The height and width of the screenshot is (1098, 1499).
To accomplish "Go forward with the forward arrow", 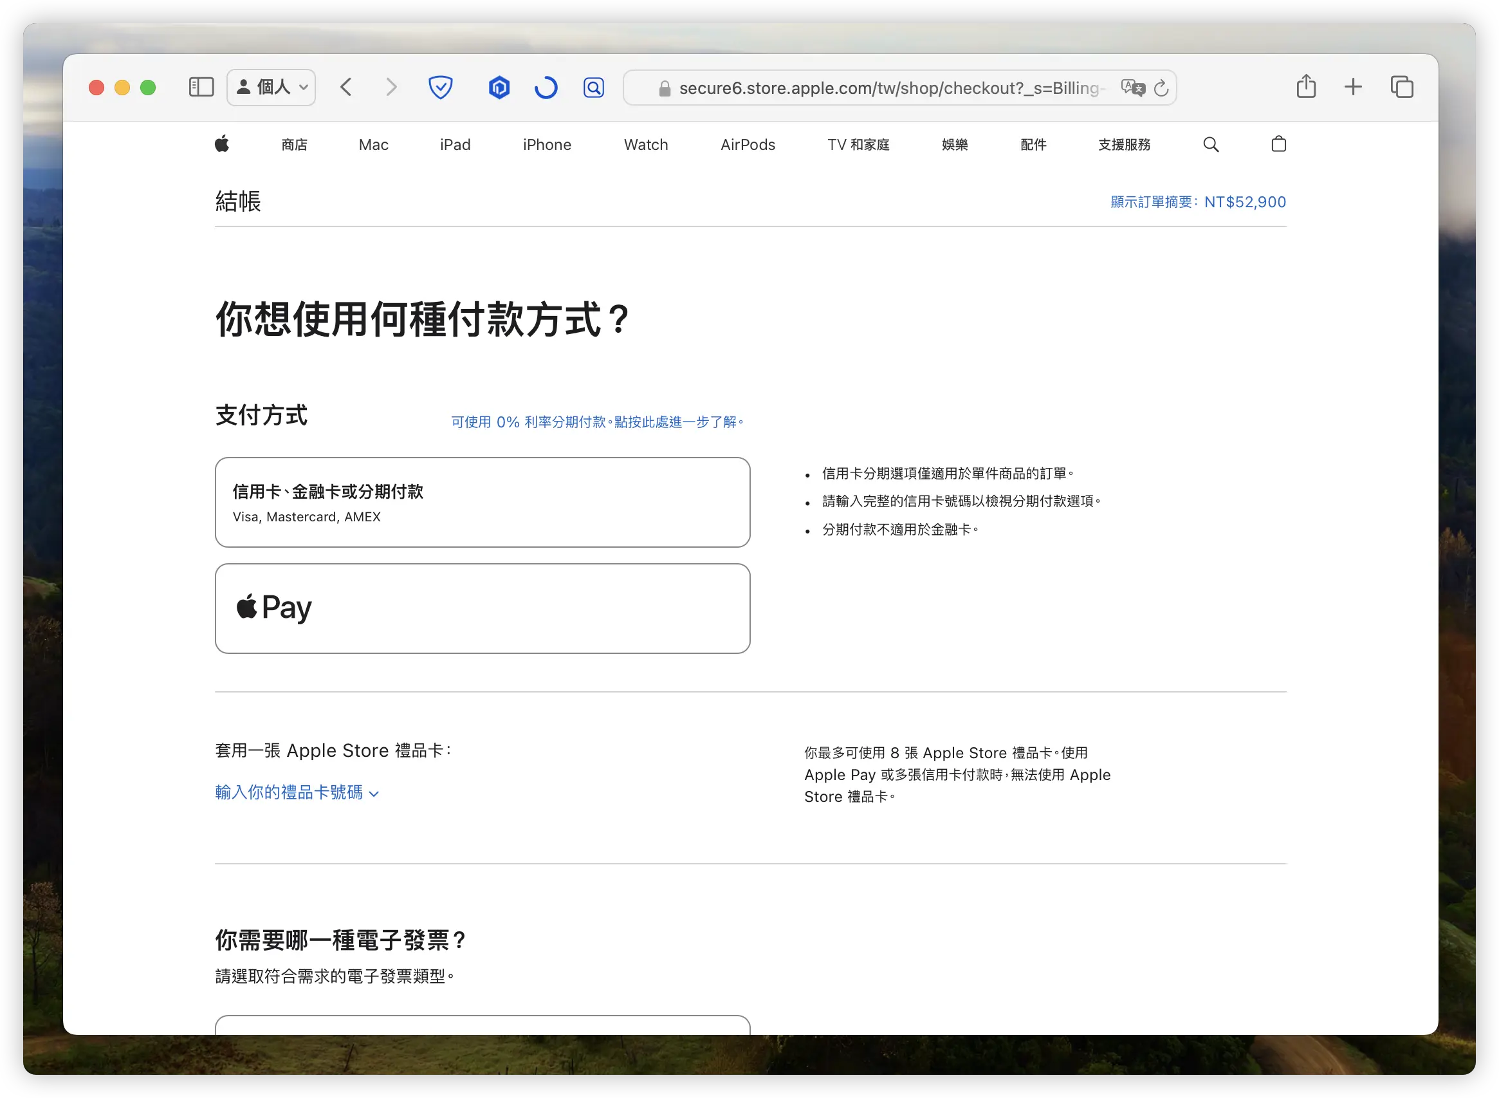I will [x=391, y=87].
